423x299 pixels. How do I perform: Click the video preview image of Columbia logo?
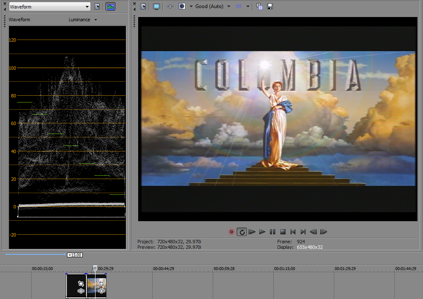[x=278, y=118]
